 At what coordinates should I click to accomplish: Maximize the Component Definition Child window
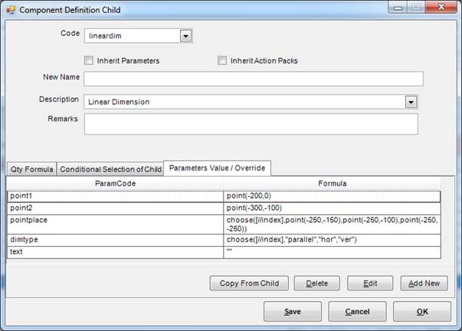pos(414,8)
